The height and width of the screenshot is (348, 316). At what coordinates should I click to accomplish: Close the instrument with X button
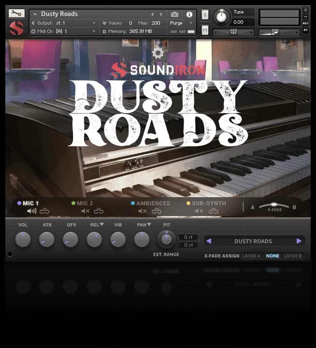tap(305, 10)
